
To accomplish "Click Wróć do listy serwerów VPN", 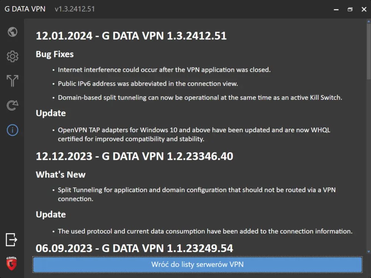I will 197,264.
